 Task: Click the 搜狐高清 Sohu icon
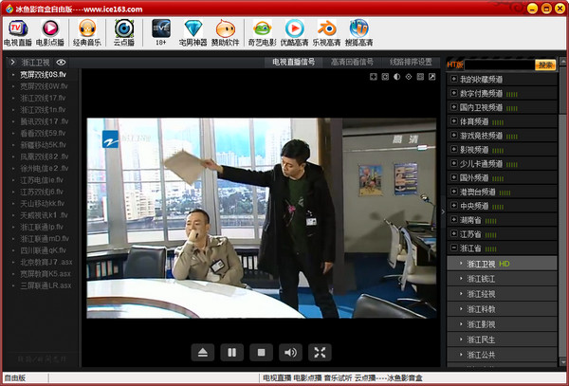click(359, 33)
